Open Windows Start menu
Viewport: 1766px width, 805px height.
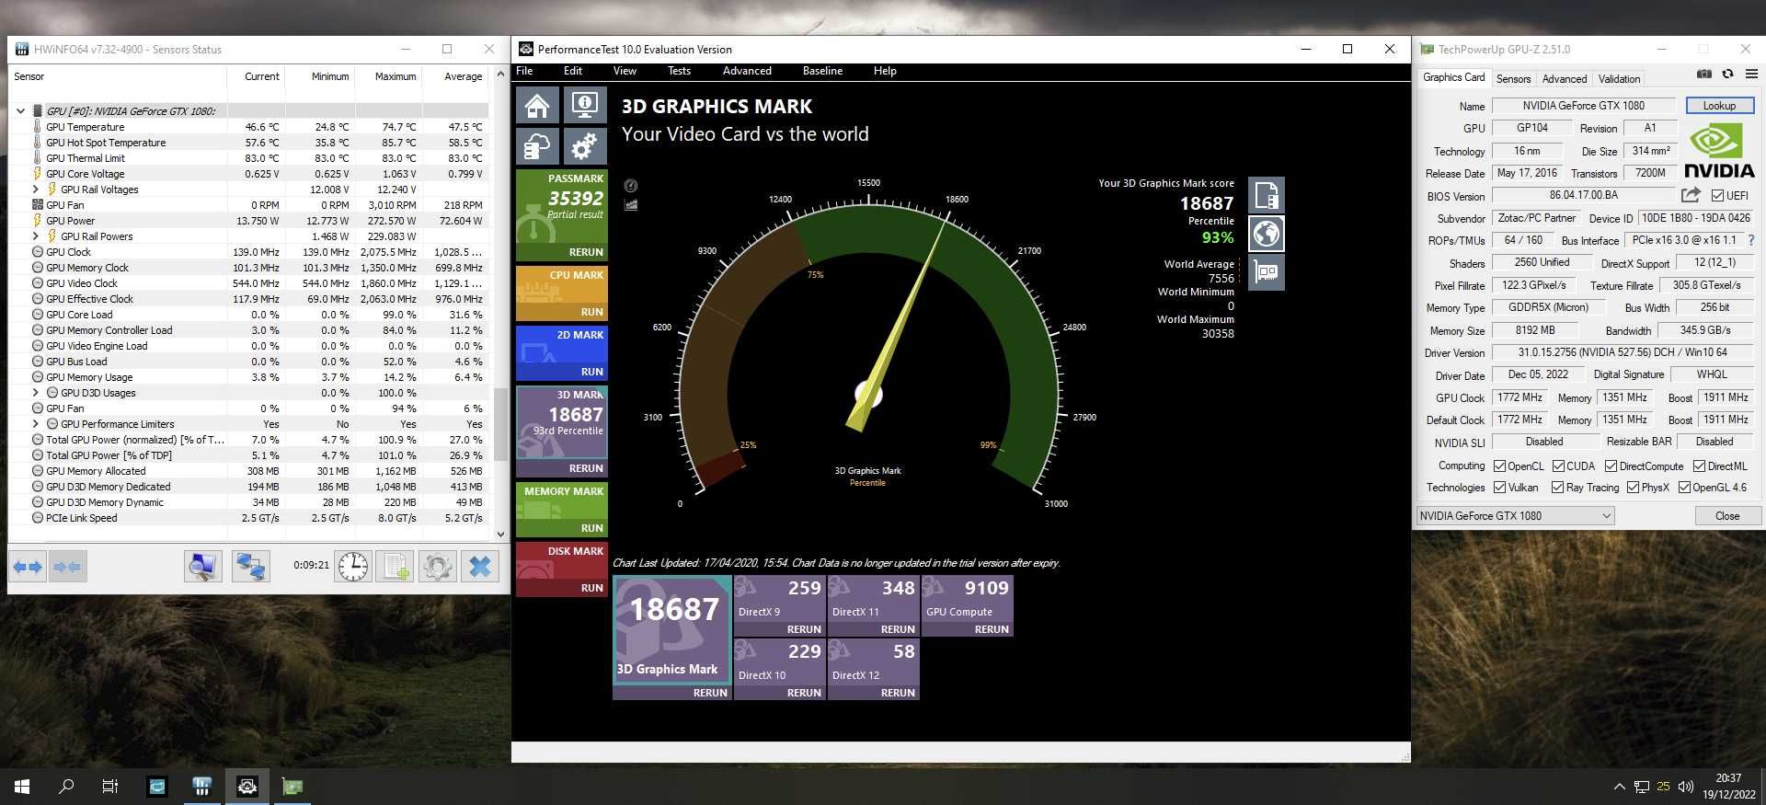pyautogui.click(x=22, y=787)
